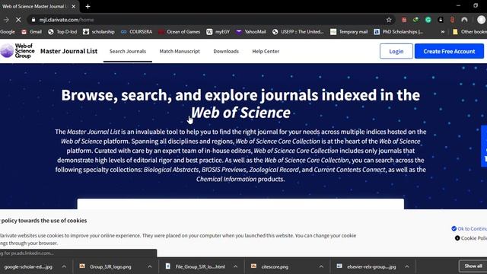Open a new browser tab with plus
The width and height of the screenshot is (487, 274).
coord(88,6)
